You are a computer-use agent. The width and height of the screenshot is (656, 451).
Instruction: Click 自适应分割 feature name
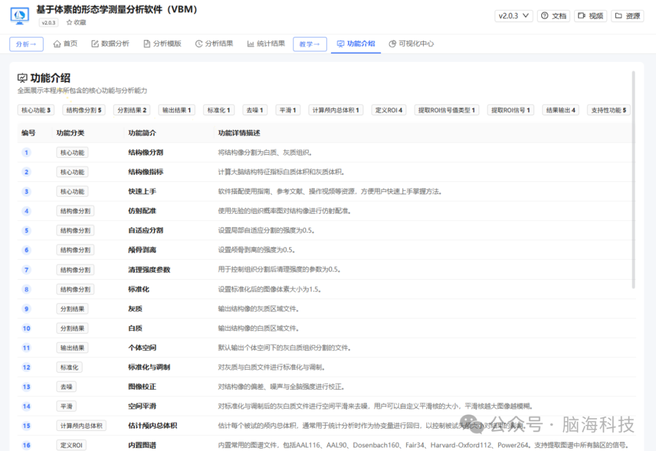click(146, 230)
